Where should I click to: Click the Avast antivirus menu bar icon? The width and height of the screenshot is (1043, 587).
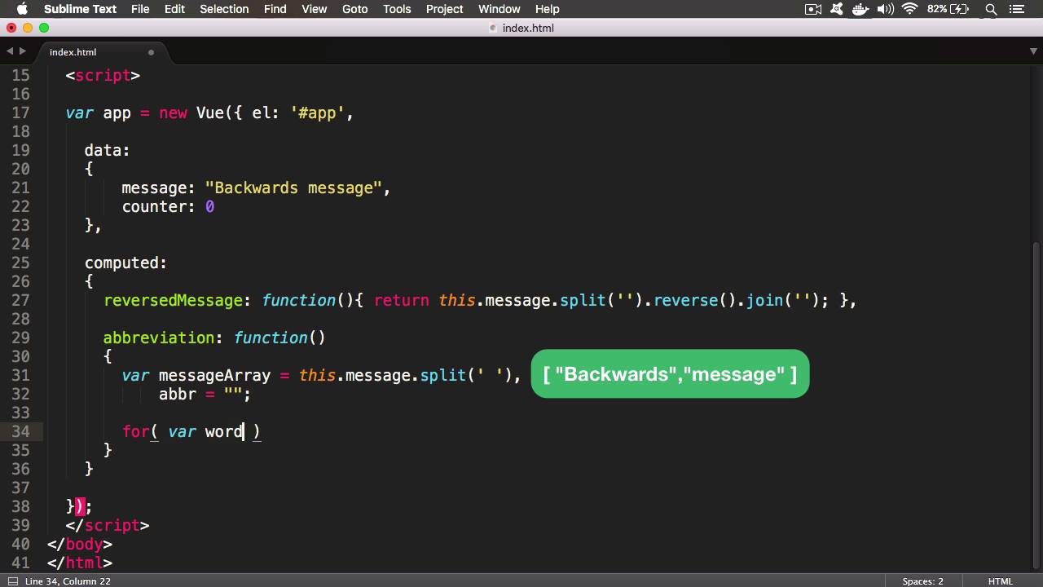(x=837, y=9)
